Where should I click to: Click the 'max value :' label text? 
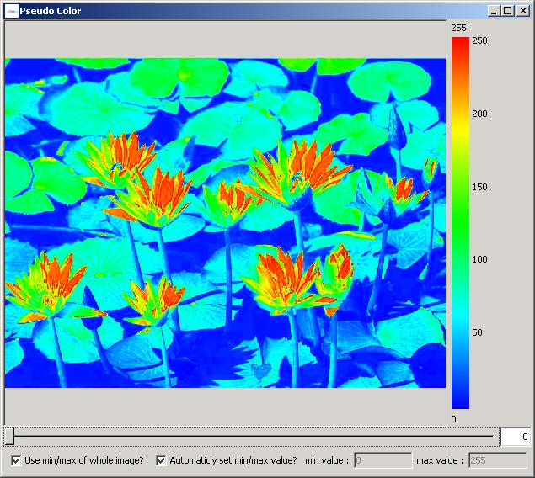pyautogui.click(x=439, y=460)
